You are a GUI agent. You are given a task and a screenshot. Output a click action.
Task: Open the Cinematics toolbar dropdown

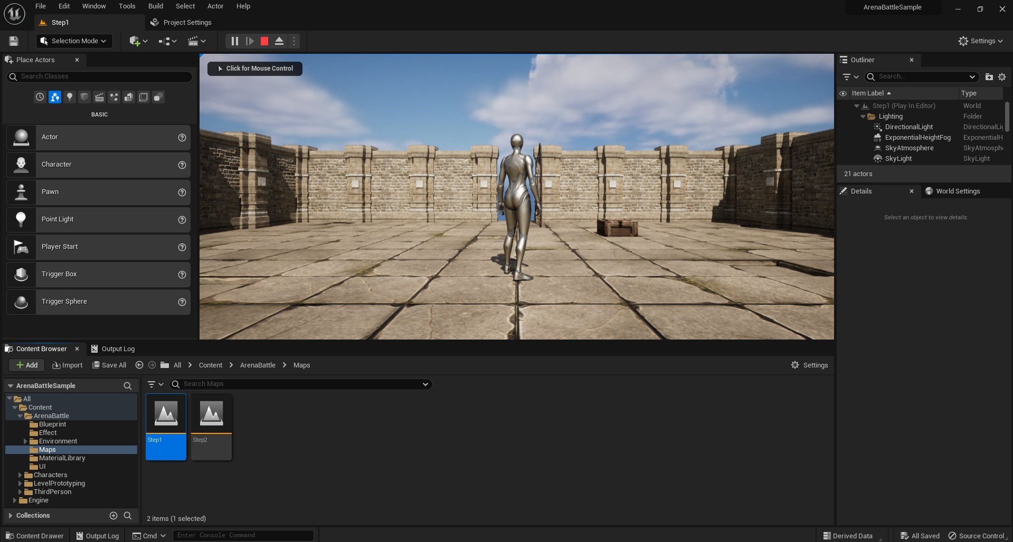coord(197,41)
